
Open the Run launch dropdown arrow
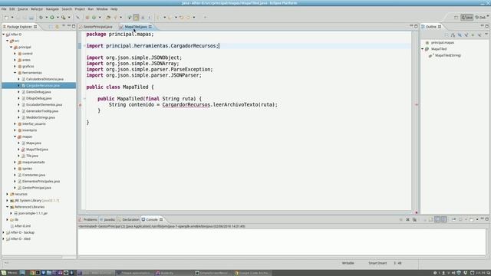coord(58,18)
